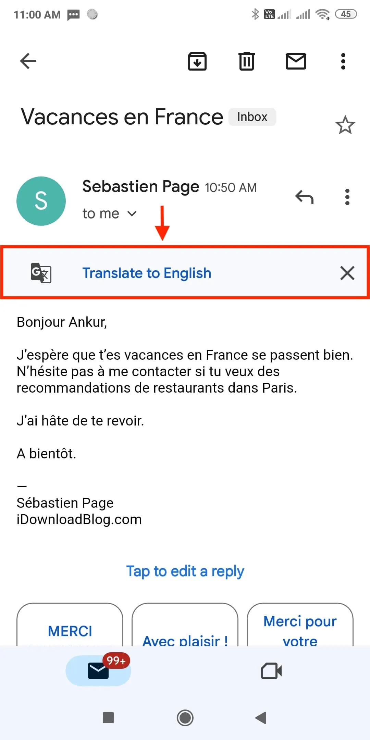Translate to English link
This screenshot has height=740, width=370.
click(x=147, y=273)
